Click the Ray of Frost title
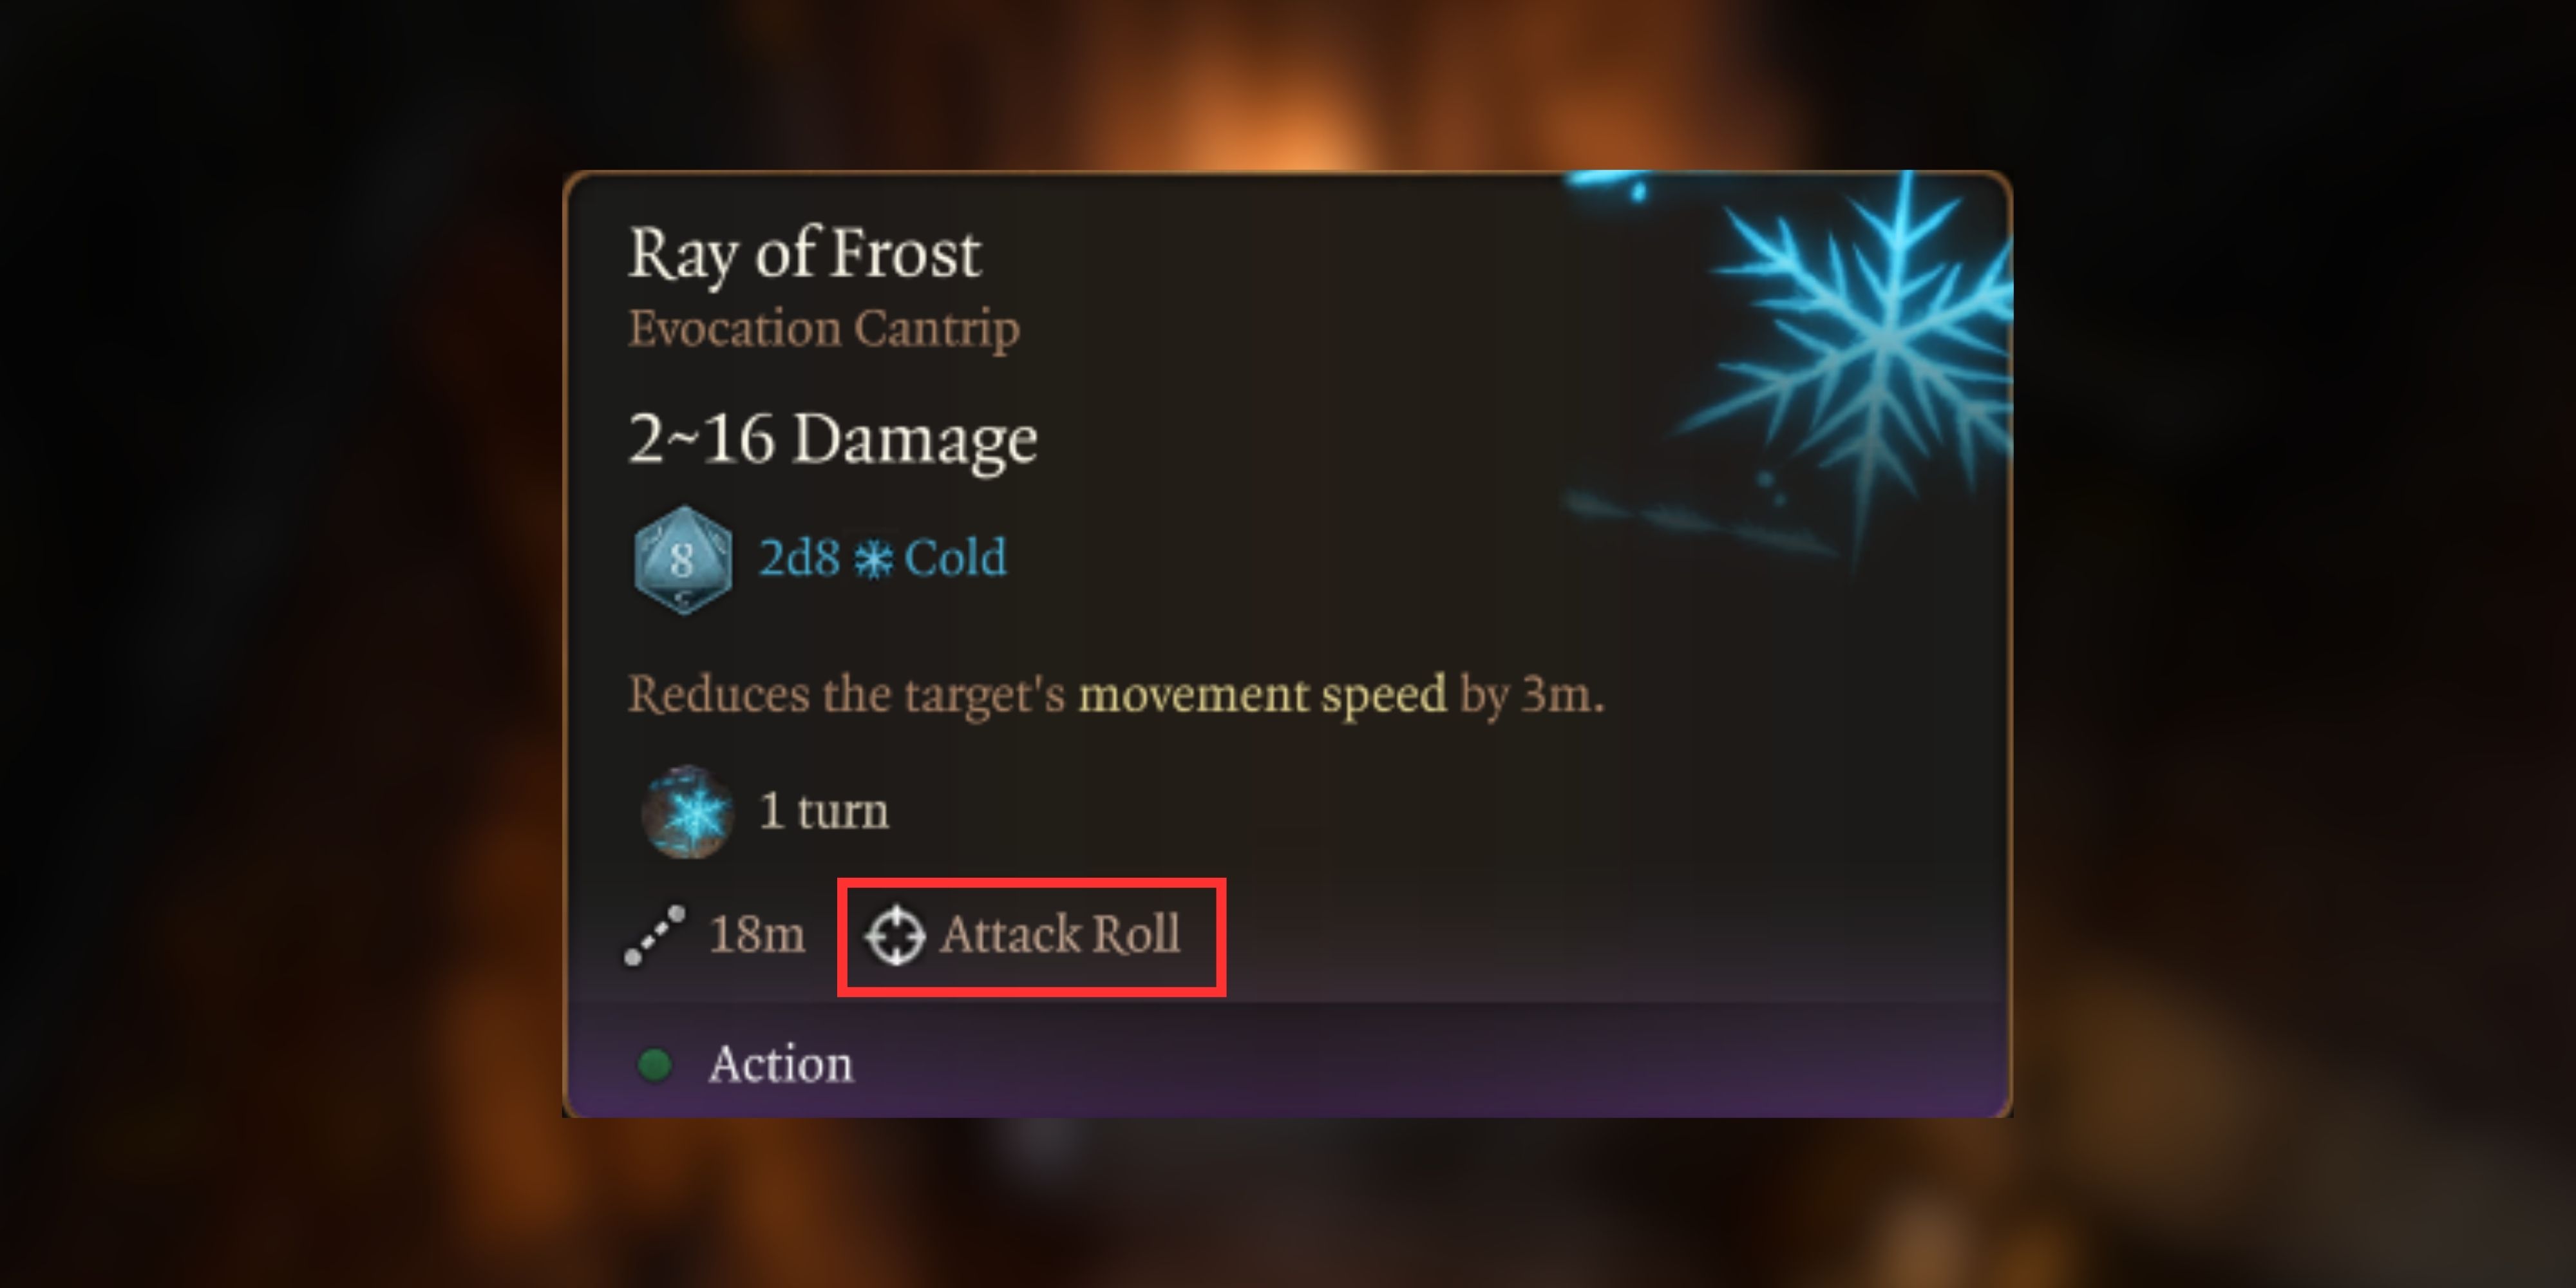 tap(805, 254)
